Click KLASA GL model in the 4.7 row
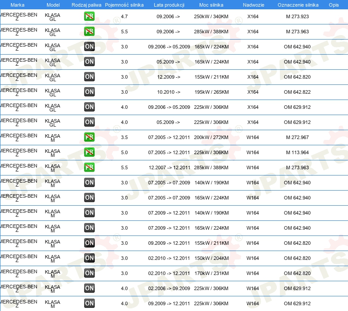The image size is (348, 311). point(53,17)
